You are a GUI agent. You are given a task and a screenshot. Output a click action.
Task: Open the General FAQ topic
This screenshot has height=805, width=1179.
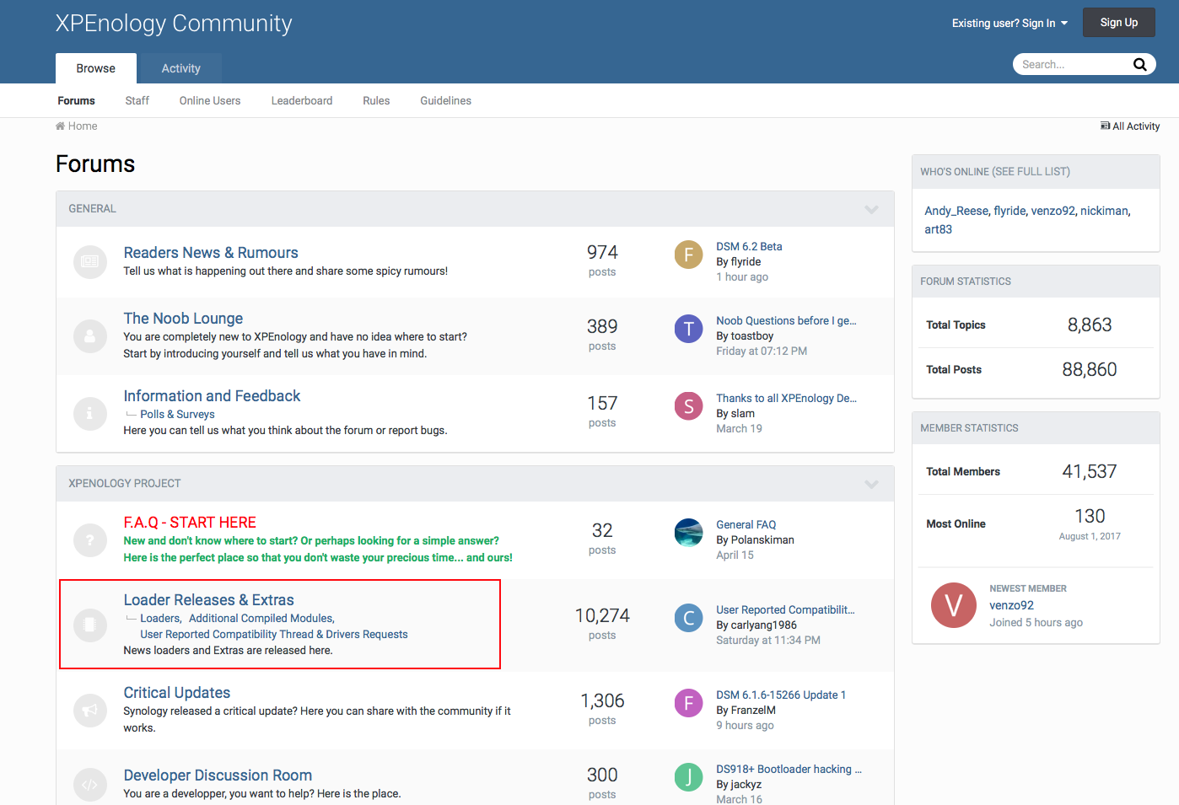click(746, 525)
